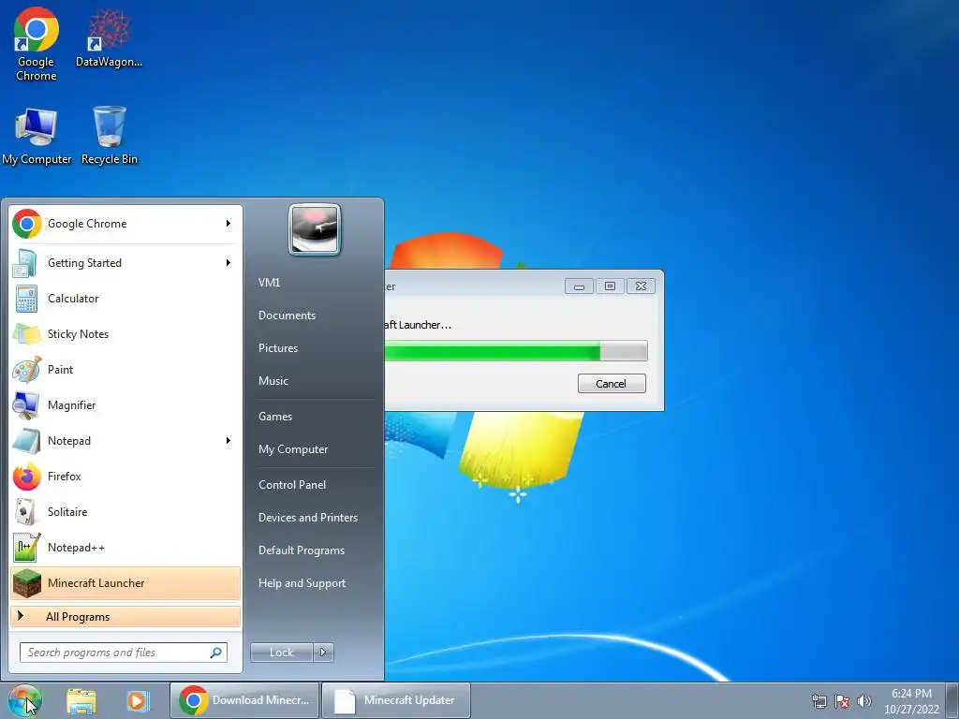Open the network tray icon
This screenshot has width=959, height=719.
tap(819, 701)
